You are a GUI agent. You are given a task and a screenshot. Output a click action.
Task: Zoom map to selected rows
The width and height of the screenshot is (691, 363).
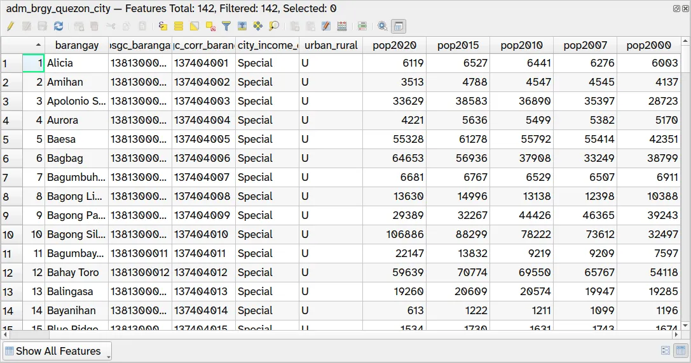point(274,26)
